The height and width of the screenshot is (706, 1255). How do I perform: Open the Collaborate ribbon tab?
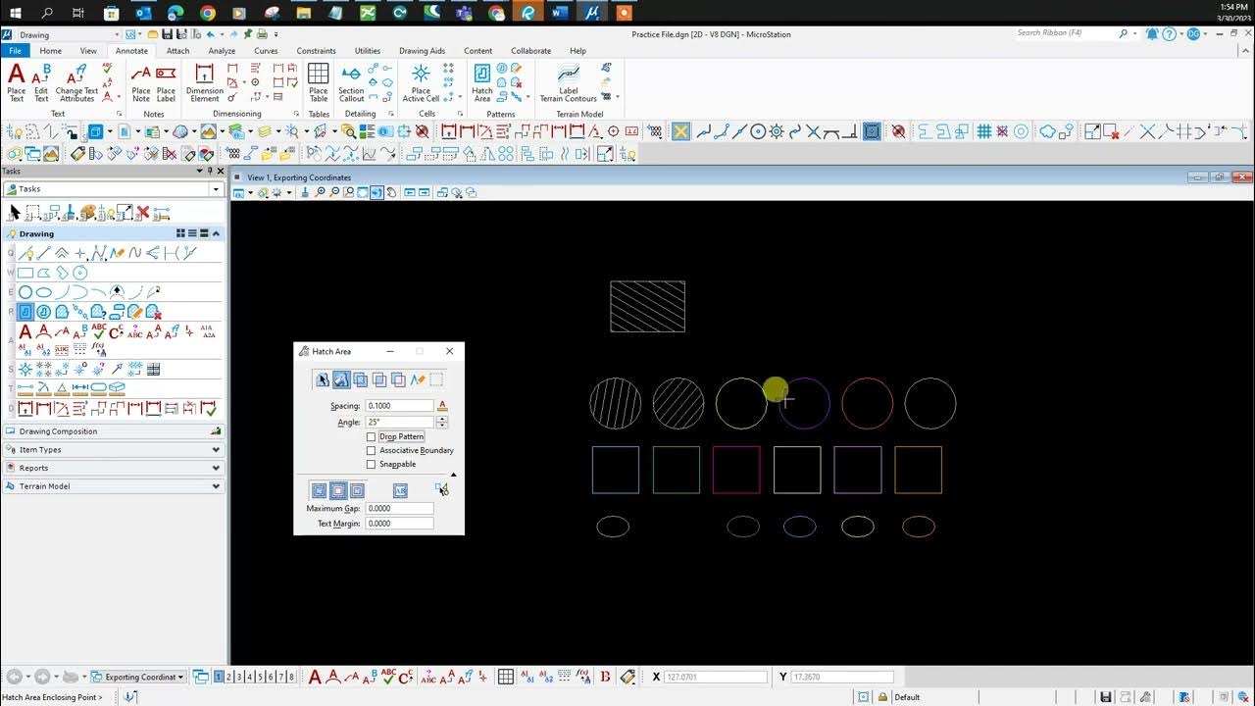(x=530, y=51)
